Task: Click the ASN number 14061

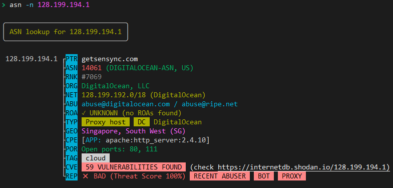Action: (x=92, y=68)
